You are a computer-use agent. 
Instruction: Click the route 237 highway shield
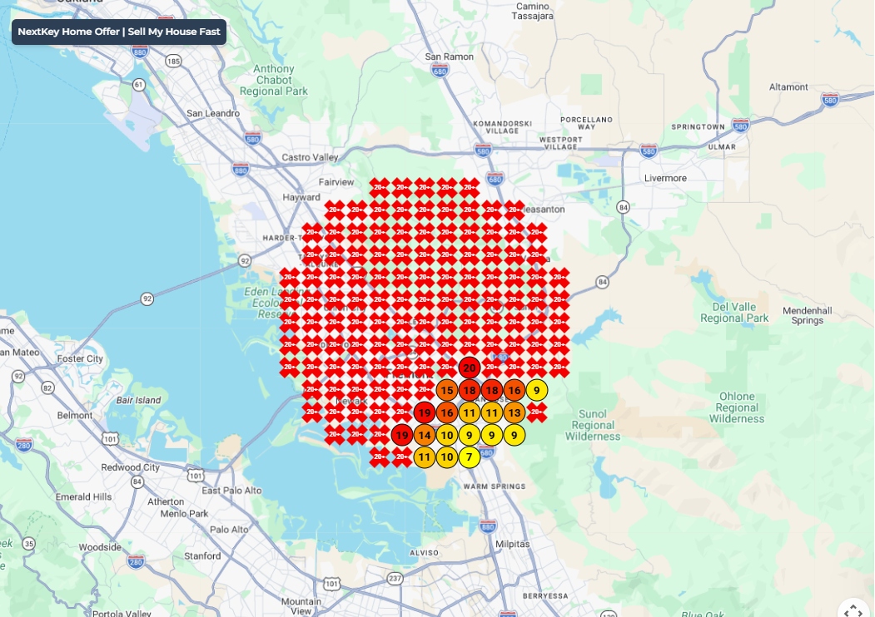395,578
